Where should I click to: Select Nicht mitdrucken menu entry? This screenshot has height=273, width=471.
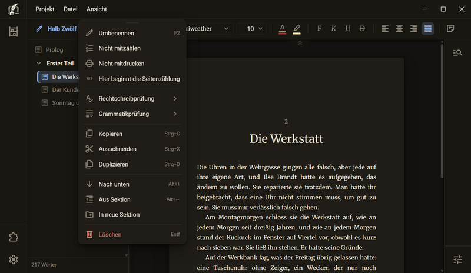coord(132,64)
